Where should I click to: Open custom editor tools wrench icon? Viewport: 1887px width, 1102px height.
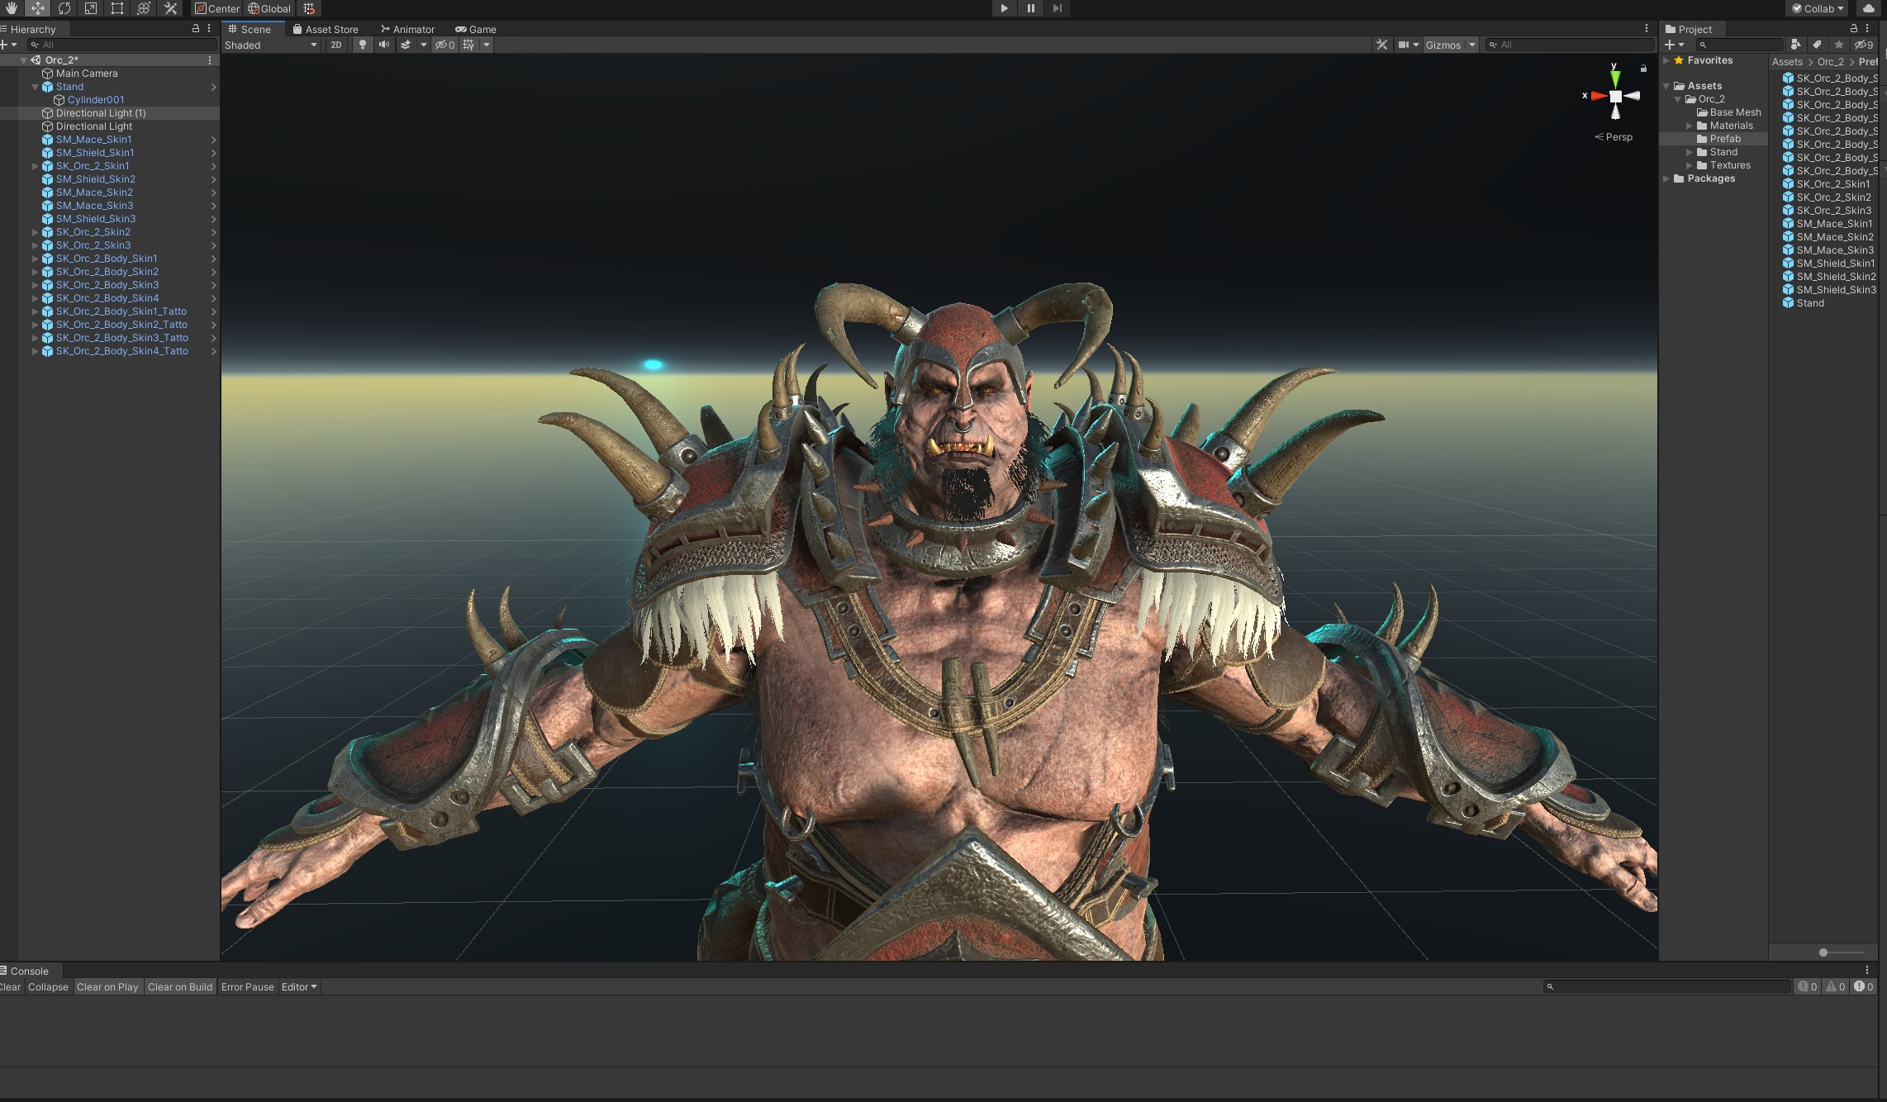[170, 8]
